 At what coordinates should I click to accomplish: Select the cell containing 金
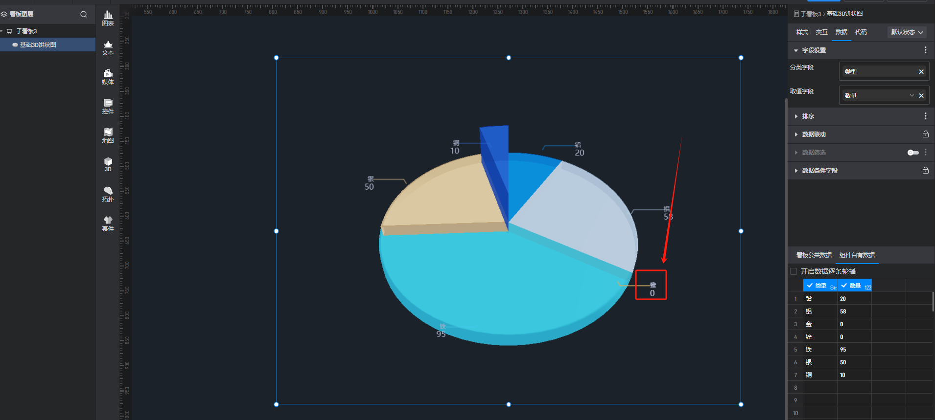coord(820,324)
